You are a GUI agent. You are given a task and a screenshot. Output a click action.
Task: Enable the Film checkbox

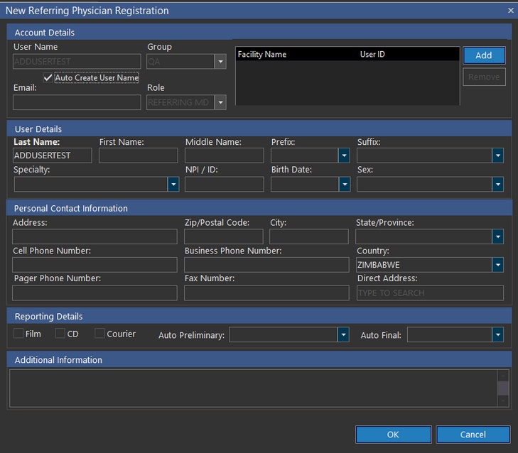pyautogui.click(x=18, y=334)
